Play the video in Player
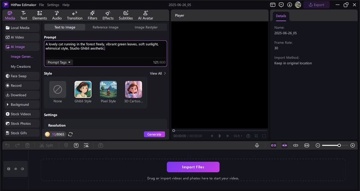 click(x=220, y=136)
